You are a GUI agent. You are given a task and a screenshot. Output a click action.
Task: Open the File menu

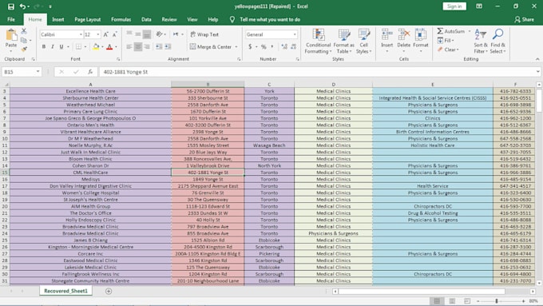11,19
